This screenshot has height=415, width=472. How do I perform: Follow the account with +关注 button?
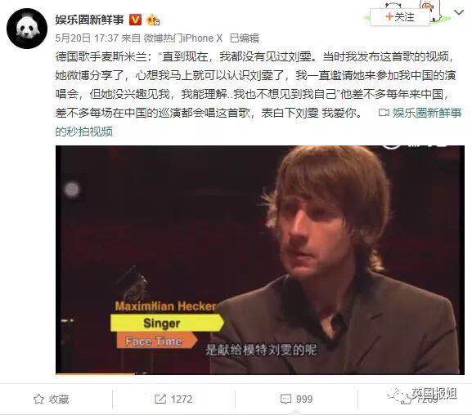400,17
